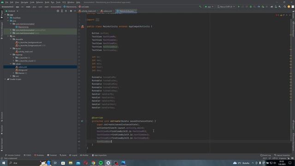
Task: Collapse the java folder
Action: point(8,21)
